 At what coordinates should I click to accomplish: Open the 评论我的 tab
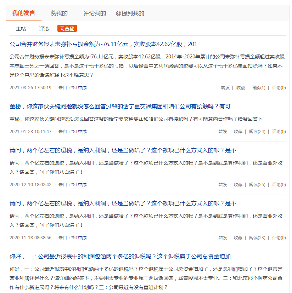tap(95, 13)
